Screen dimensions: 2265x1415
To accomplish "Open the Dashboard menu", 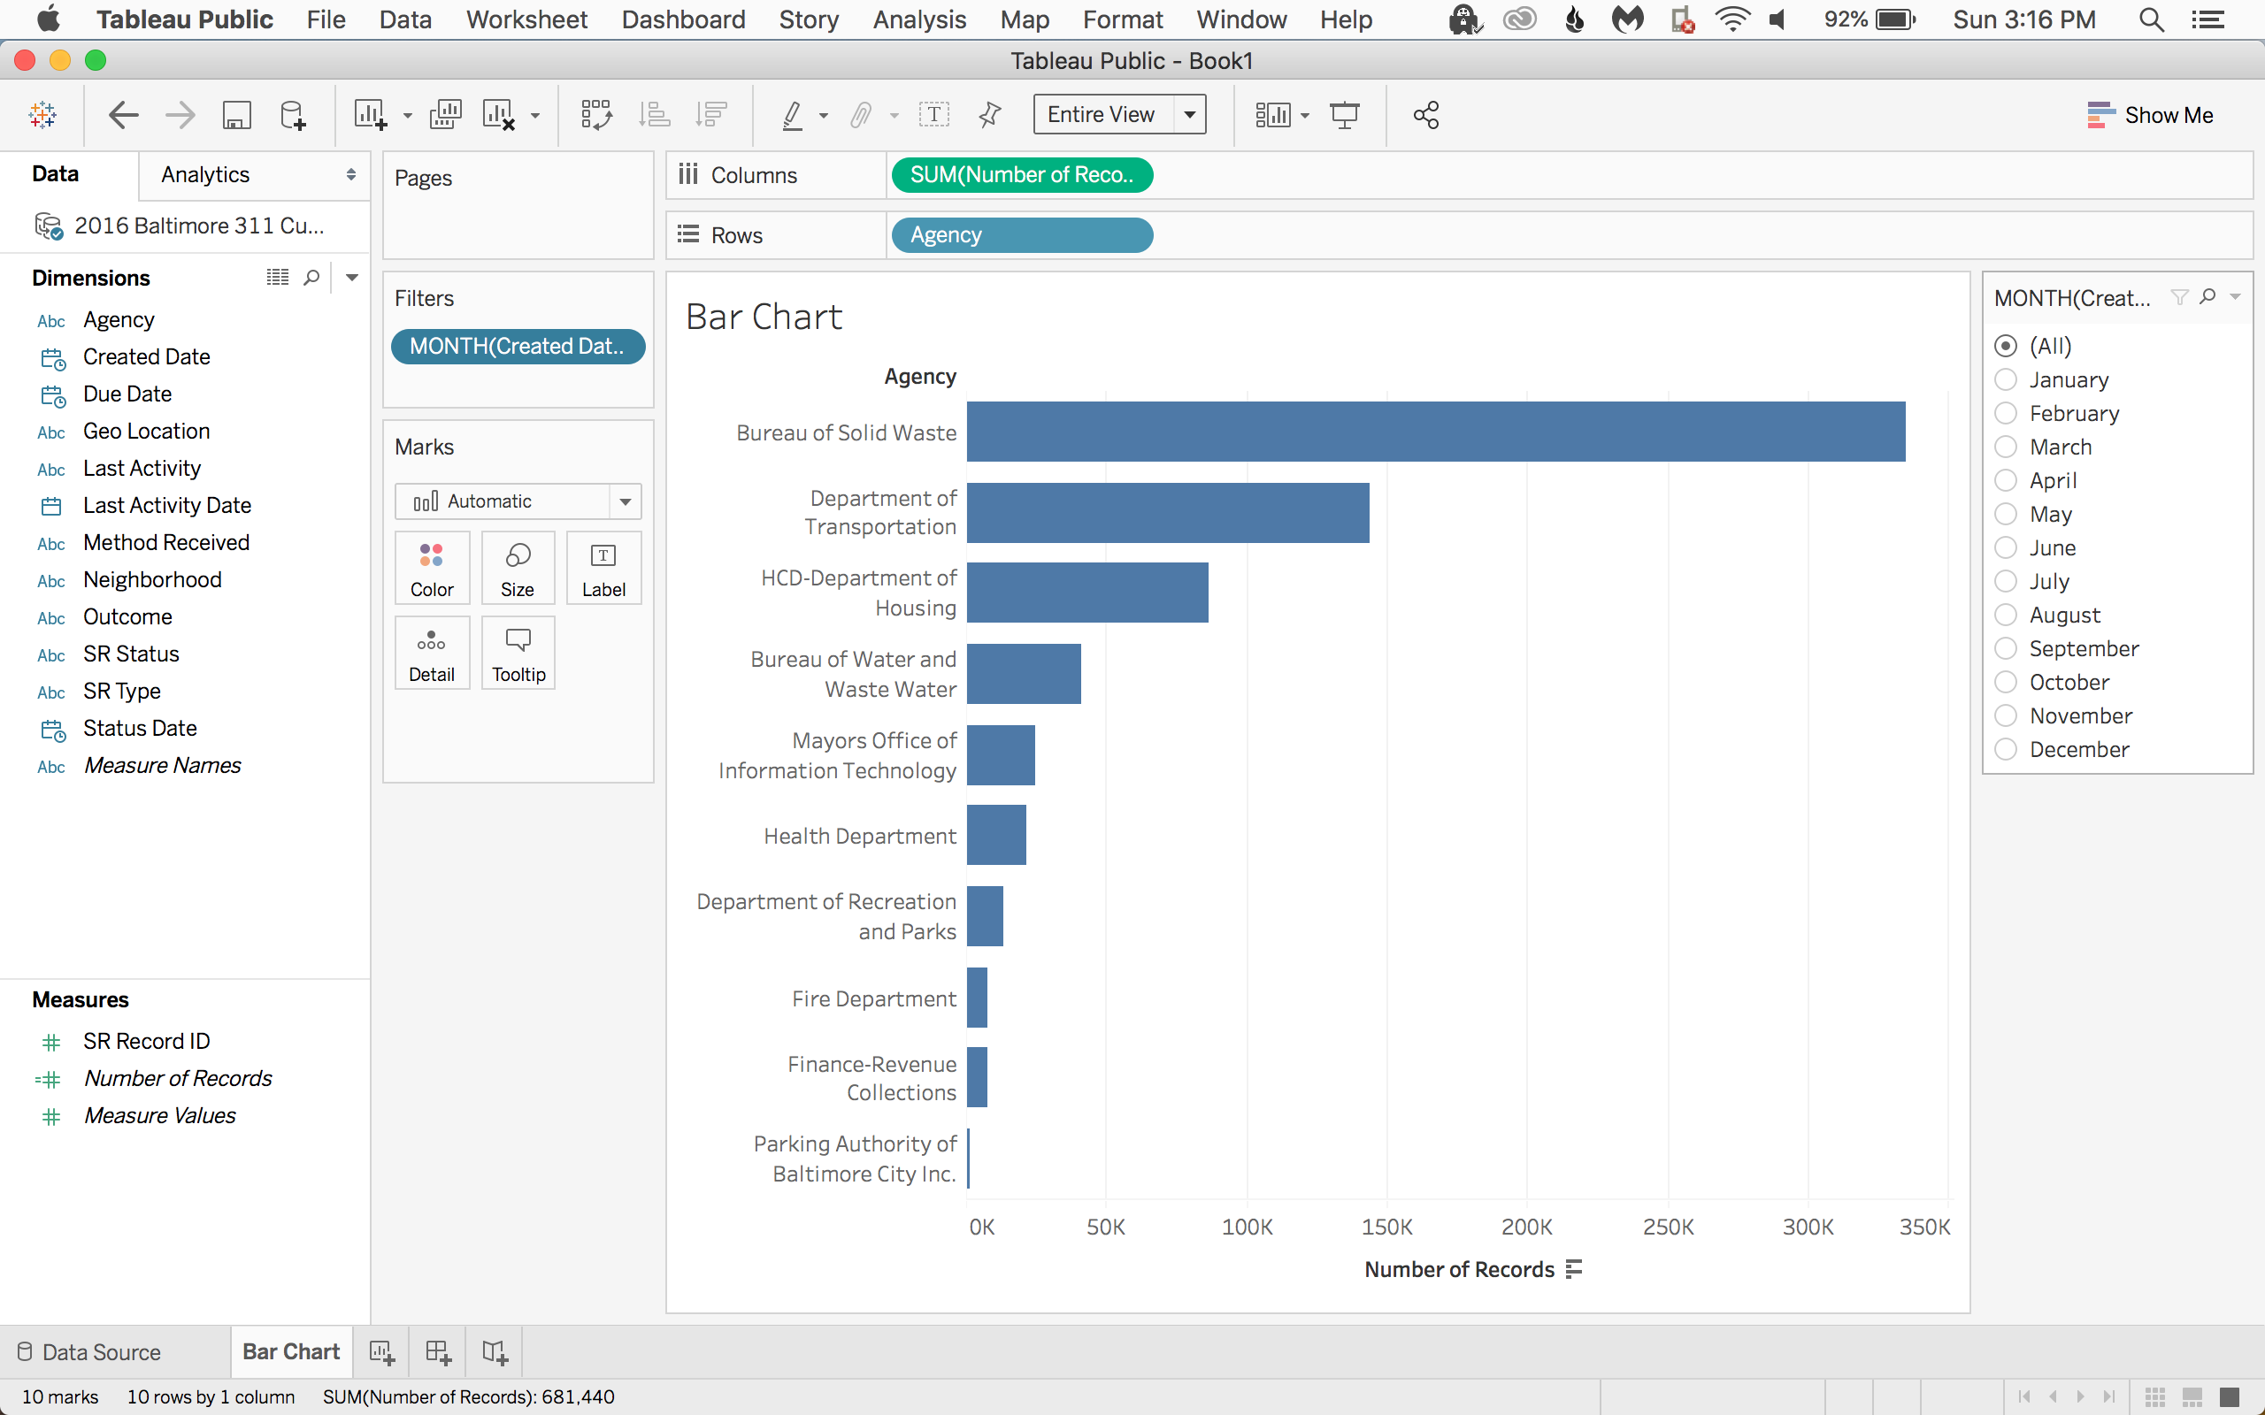I will [683, 19].
